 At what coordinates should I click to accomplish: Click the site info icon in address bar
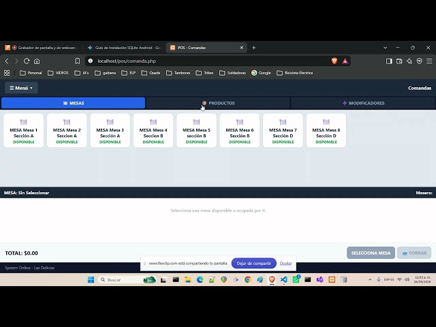coord(91,61)
